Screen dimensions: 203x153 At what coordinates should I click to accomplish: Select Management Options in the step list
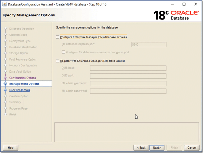(x=24, y=84)
